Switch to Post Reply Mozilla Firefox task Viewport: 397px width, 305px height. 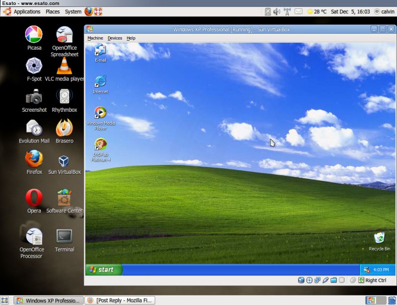[x=120, y=301]
